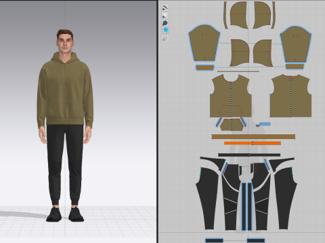The height and width of the screenshot is (243, 325).
Task: Click the olive hoodie on the 3D avatar
Action: pos(65,90)
